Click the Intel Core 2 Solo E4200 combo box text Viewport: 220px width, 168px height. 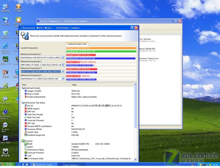coord(41,72)
